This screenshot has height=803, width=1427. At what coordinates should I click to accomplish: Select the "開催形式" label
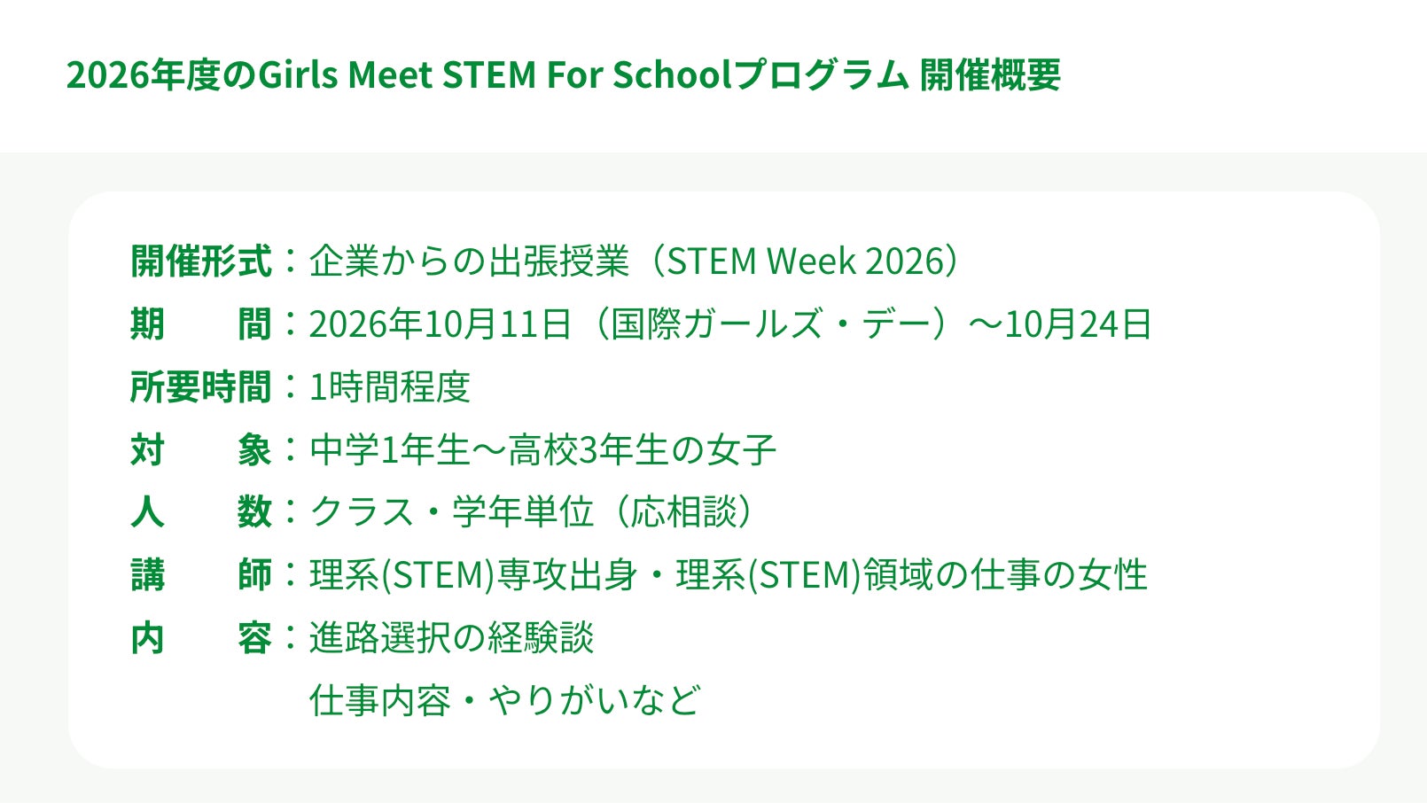coord(201,261)
